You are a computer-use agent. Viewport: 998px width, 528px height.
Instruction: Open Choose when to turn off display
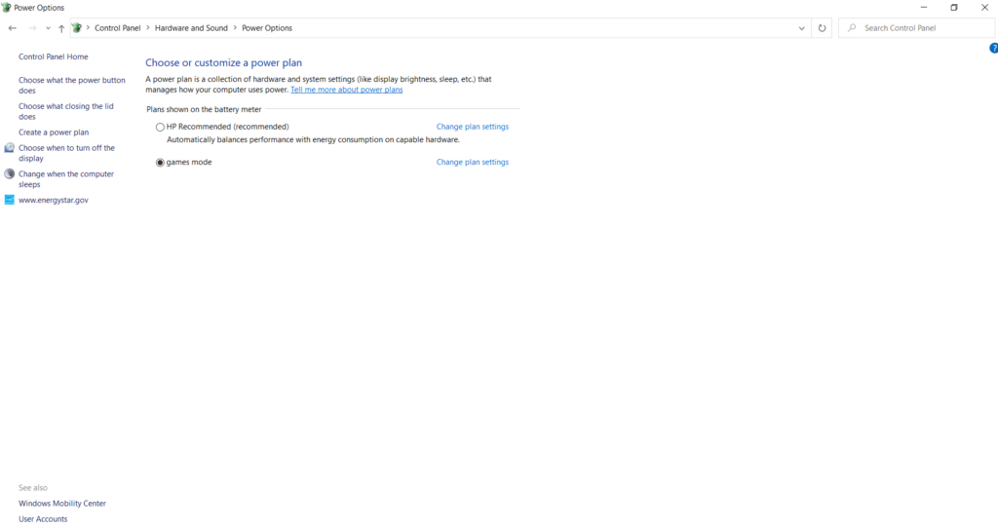67,153
